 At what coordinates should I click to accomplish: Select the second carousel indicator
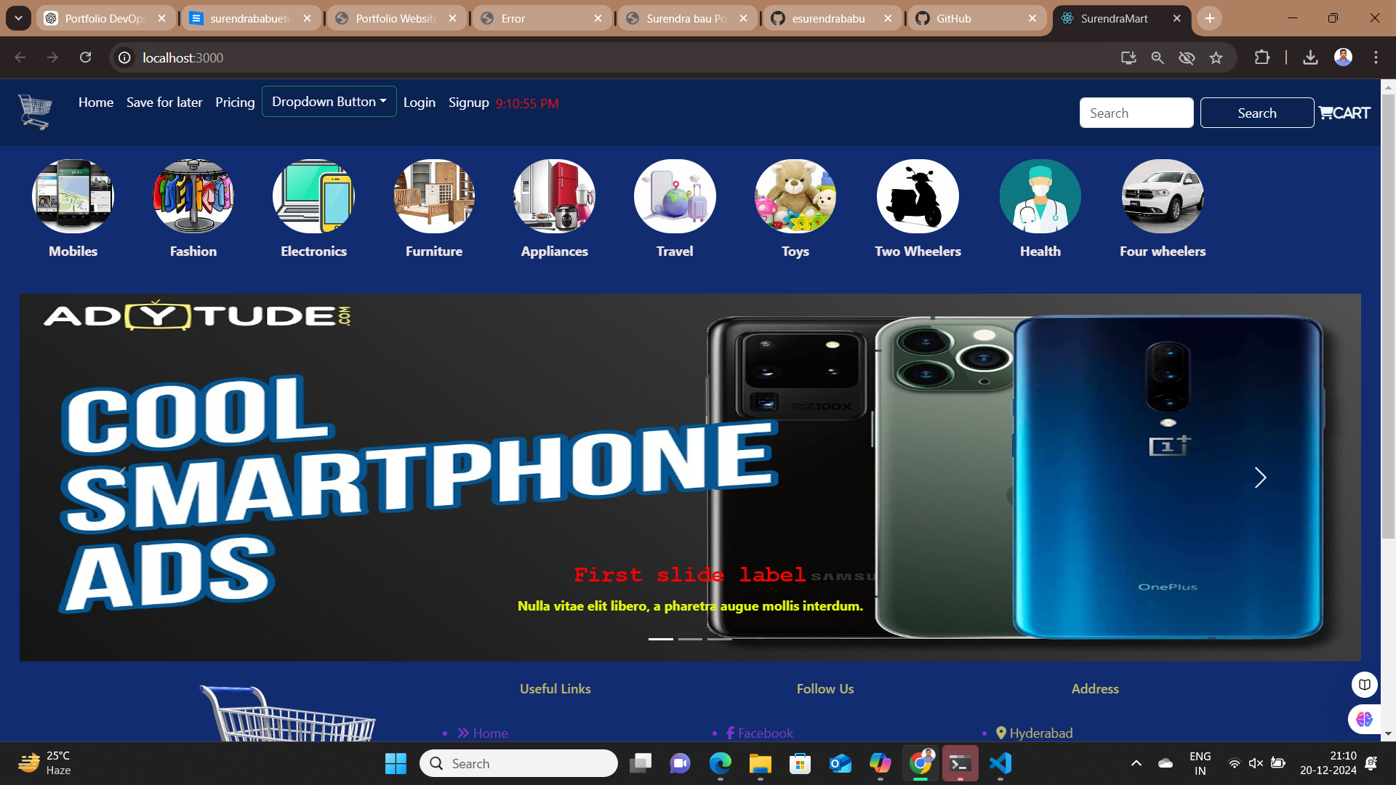click(x=690, y=639)
